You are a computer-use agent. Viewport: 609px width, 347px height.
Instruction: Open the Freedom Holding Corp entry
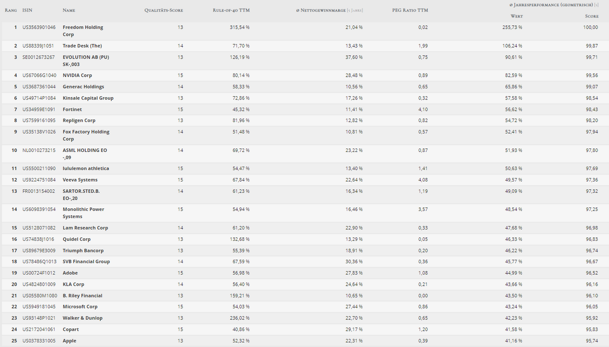[83, 31]
